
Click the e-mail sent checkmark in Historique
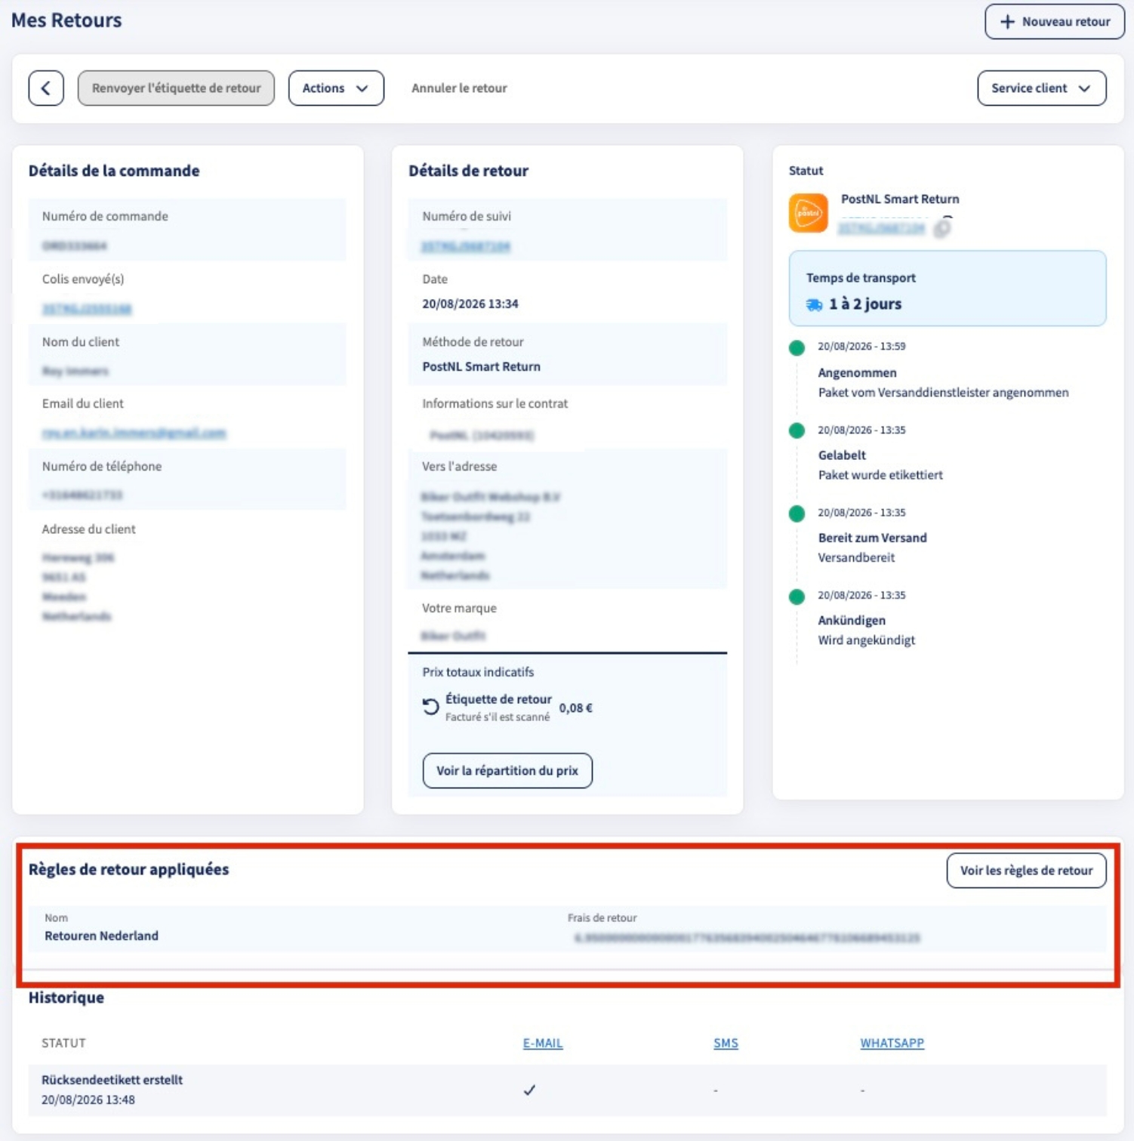[x=529, y=1090]
